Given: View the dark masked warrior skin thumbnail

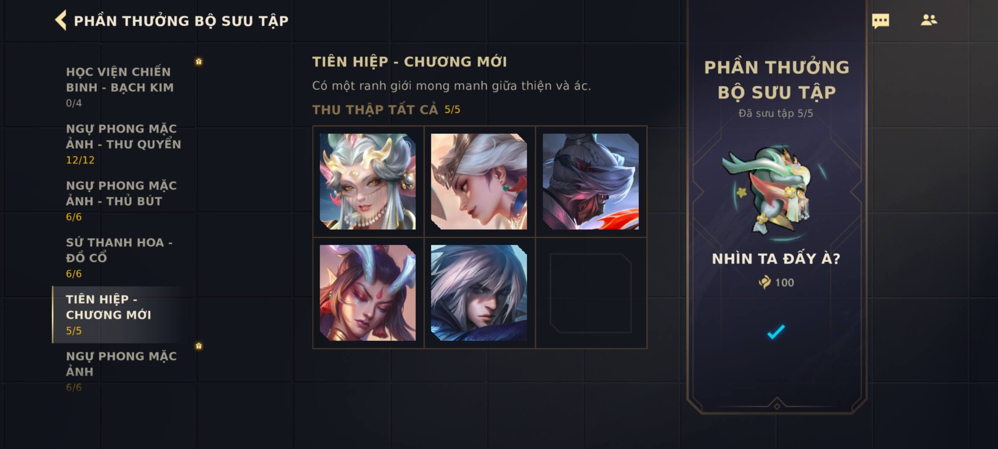Looking at the screenshot, I should (x=590, y=181).
